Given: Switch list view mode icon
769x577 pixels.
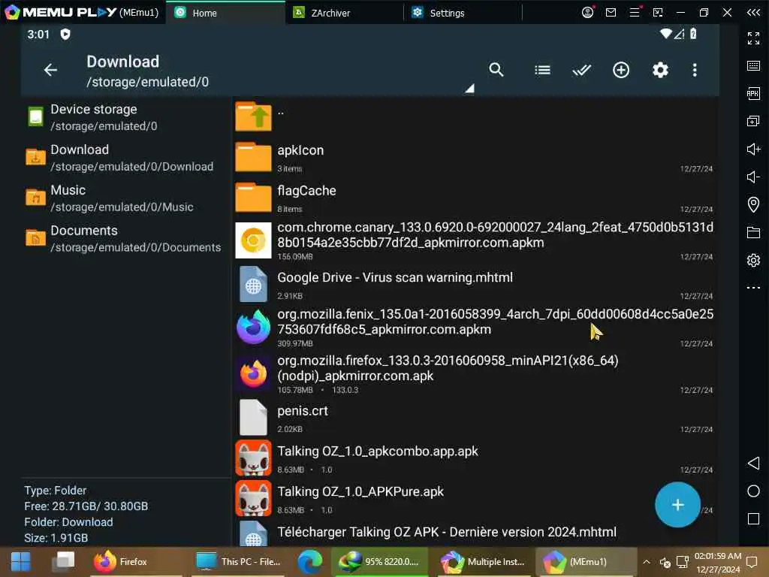Looking at the screenshot, I should click(542, 70).
